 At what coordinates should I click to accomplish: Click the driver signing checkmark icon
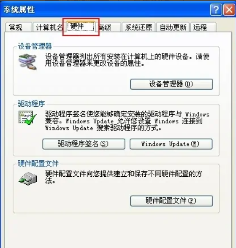[x=27, y=118]
